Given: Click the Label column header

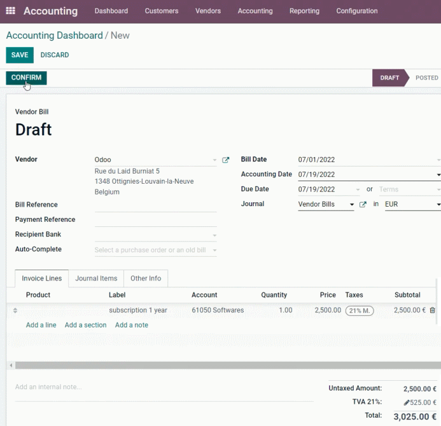Looking at the screenshot, I should coord(117,295).
